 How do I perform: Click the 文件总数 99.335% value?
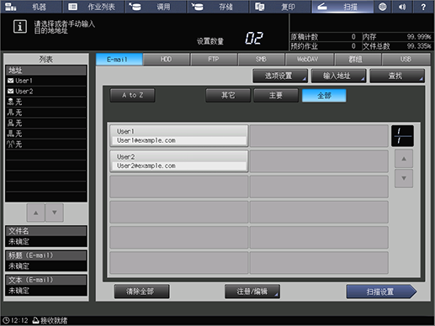point(419,46)
